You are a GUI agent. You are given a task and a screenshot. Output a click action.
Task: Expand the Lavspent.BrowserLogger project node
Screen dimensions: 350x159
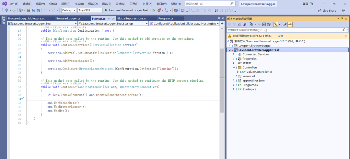(x=229, y=46)
